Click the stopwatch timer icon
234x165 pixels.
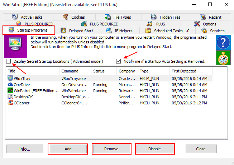(223, 58)
